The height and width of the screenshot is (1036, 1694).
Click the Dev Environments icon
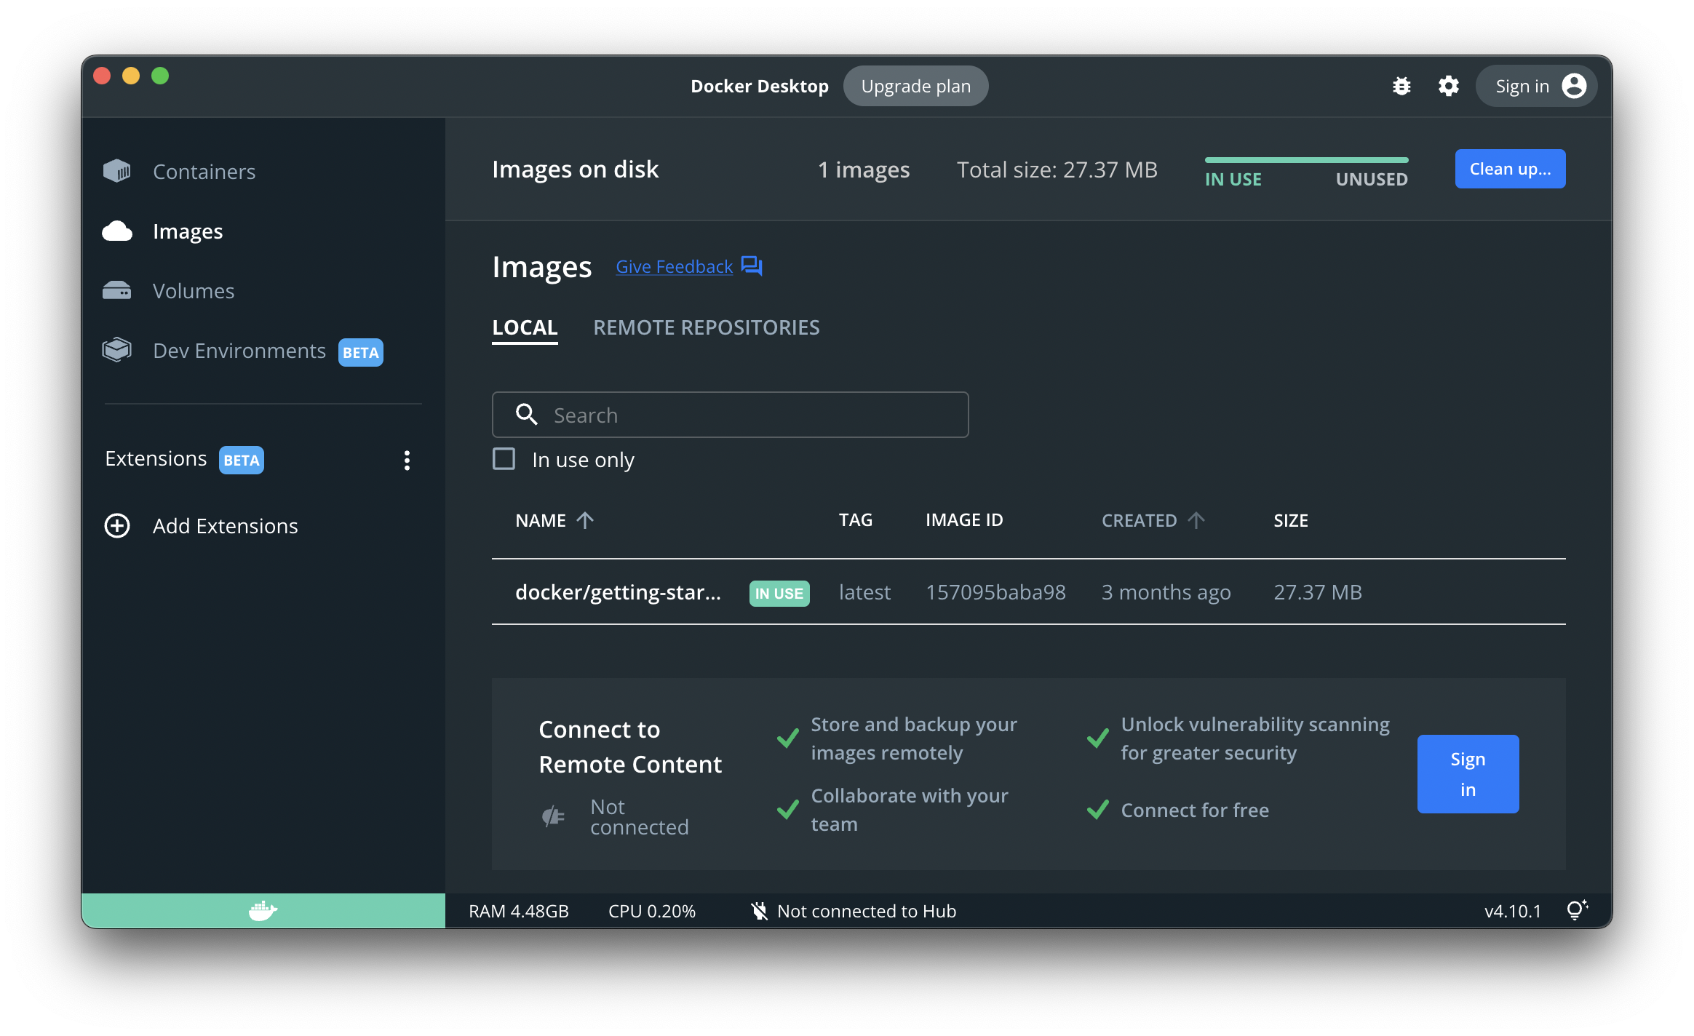coord(117,351)
